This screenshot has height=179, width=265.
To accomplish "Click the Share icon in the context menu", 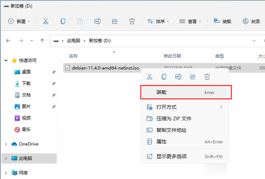I will click(x=193, y=77).
